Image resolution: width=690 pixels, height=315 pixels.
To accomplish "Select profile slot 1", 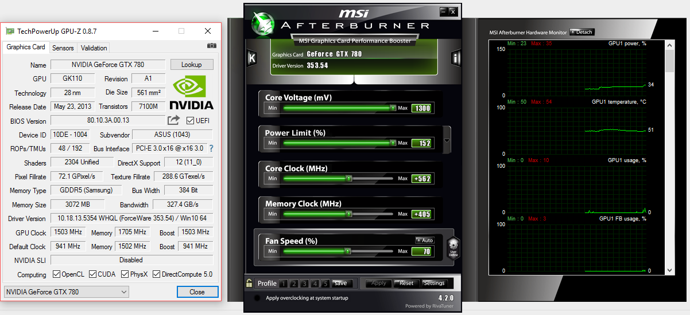I will click(284, 283).
